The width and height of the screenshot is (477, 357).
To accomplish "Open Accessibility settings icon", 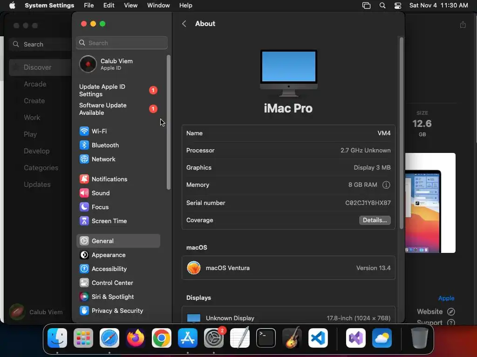I will [84, 269].
